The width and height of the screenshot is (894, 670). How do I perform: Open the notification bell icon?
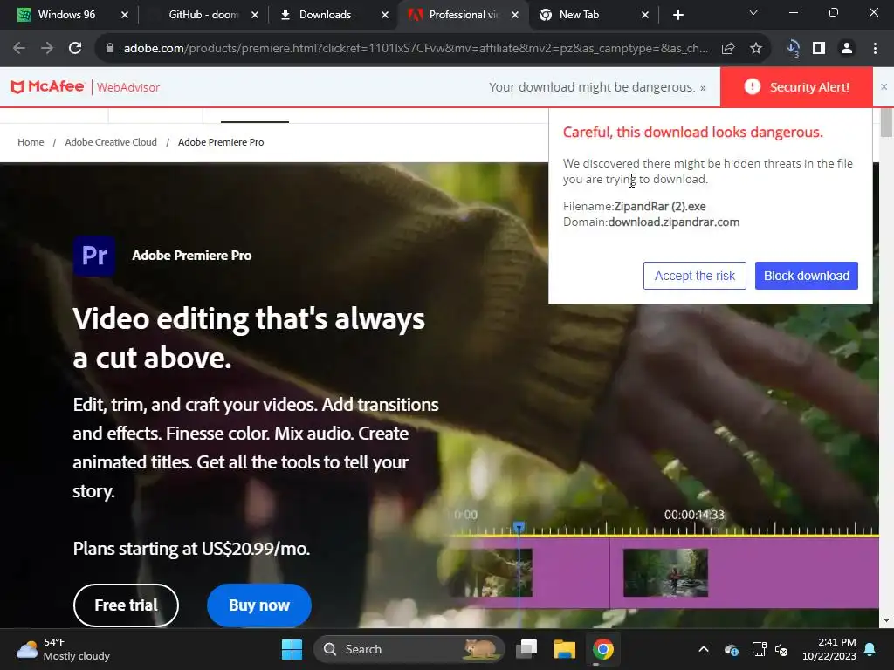coord(870,649)
